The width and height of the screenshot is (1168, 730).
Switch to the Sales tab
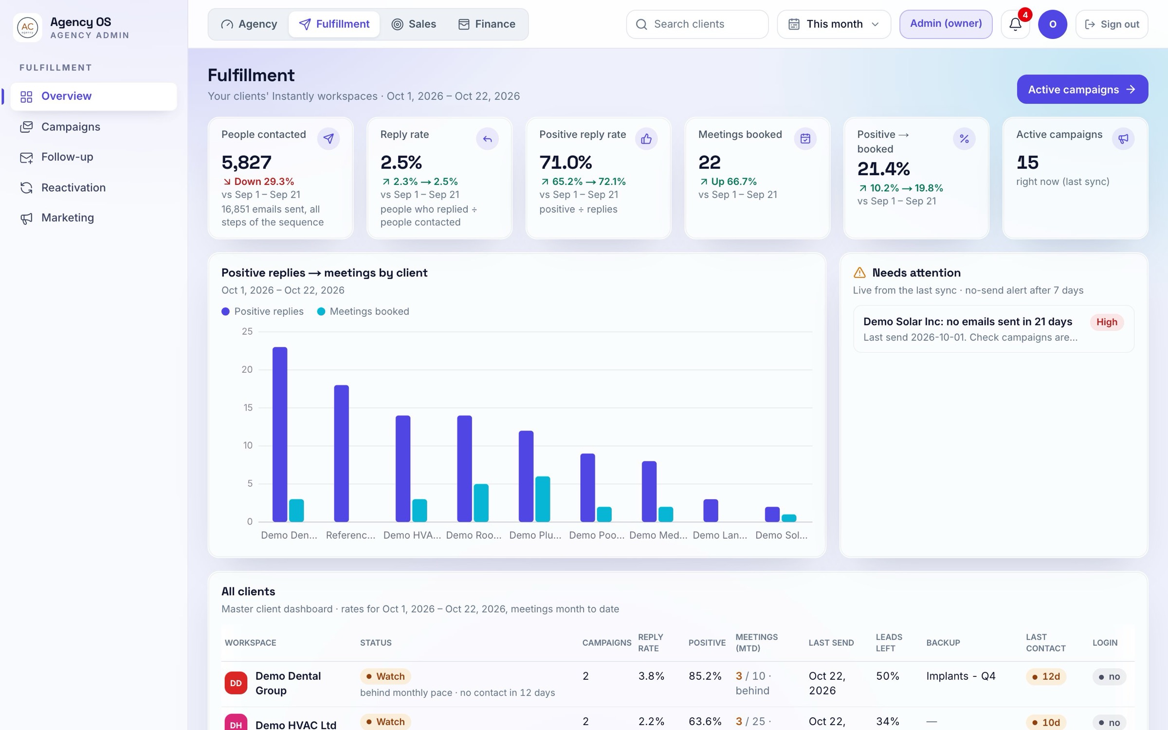click(414, 24)
